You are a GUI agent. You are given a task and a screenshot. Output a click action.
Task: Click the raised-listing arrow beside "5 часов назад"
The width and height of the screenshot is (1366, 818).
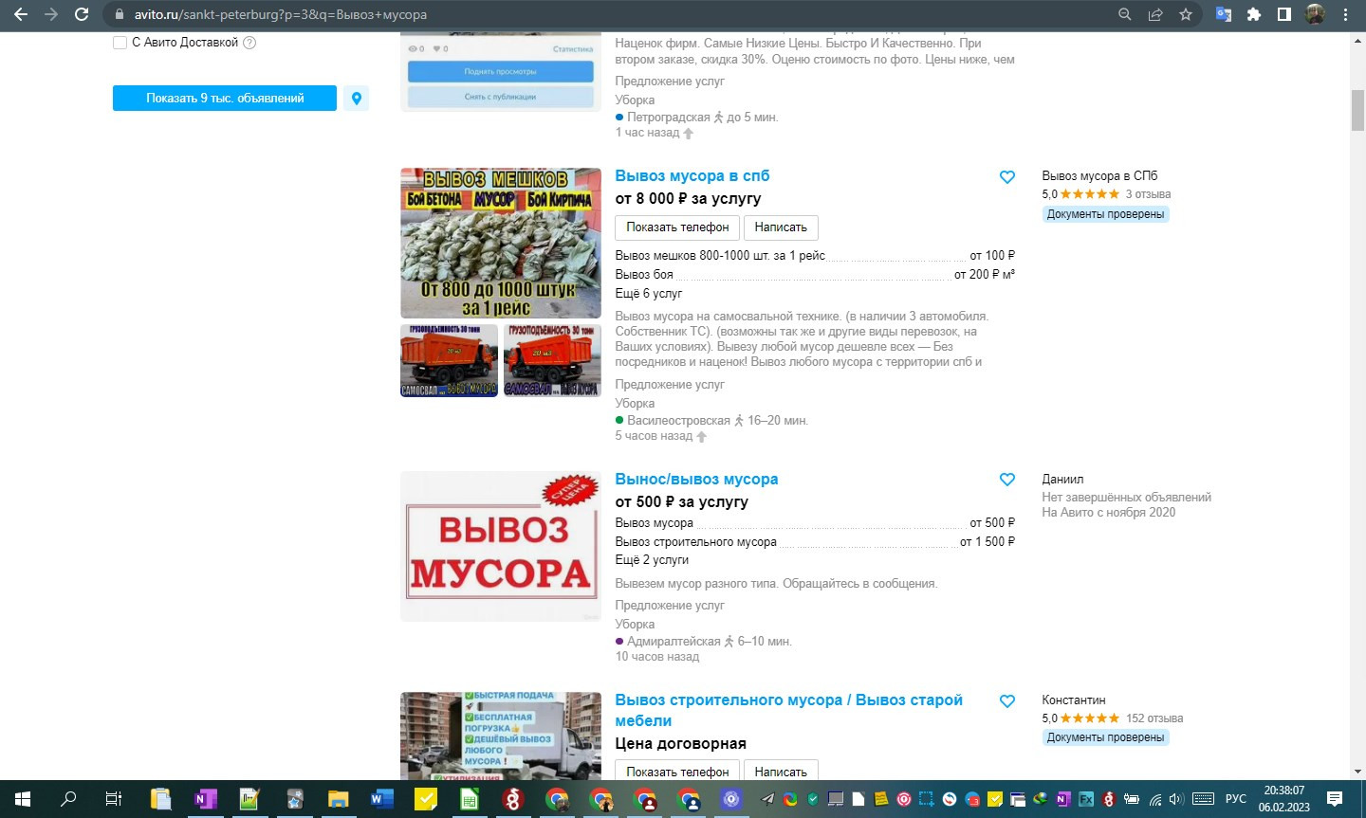click(702, 437)
